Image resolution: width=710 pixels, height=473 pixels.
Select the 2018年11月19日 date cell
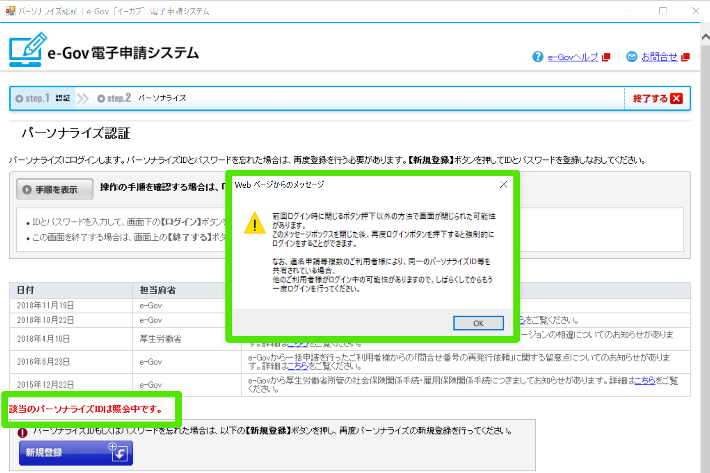click(71, 306)
